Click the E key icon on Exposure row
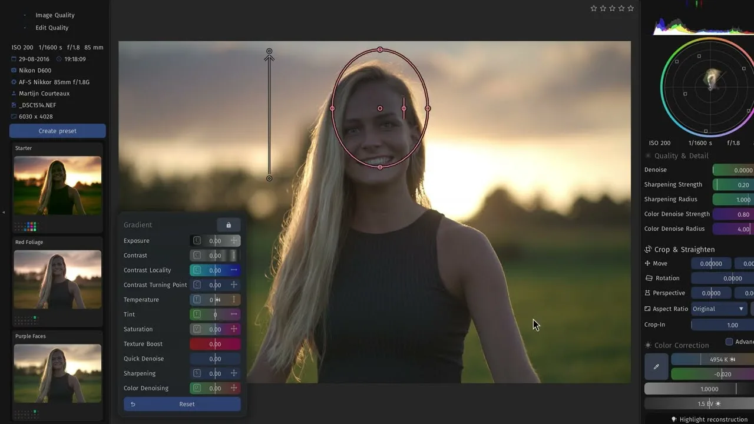 pos(197,241)
